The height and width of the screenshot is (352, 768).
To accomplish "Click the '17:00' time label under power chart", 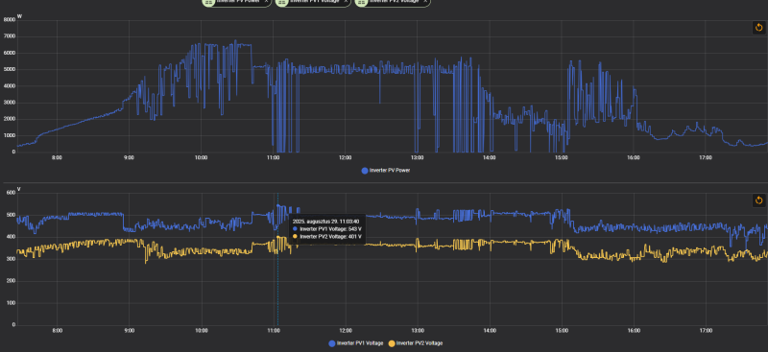I will tap(706, 158).
